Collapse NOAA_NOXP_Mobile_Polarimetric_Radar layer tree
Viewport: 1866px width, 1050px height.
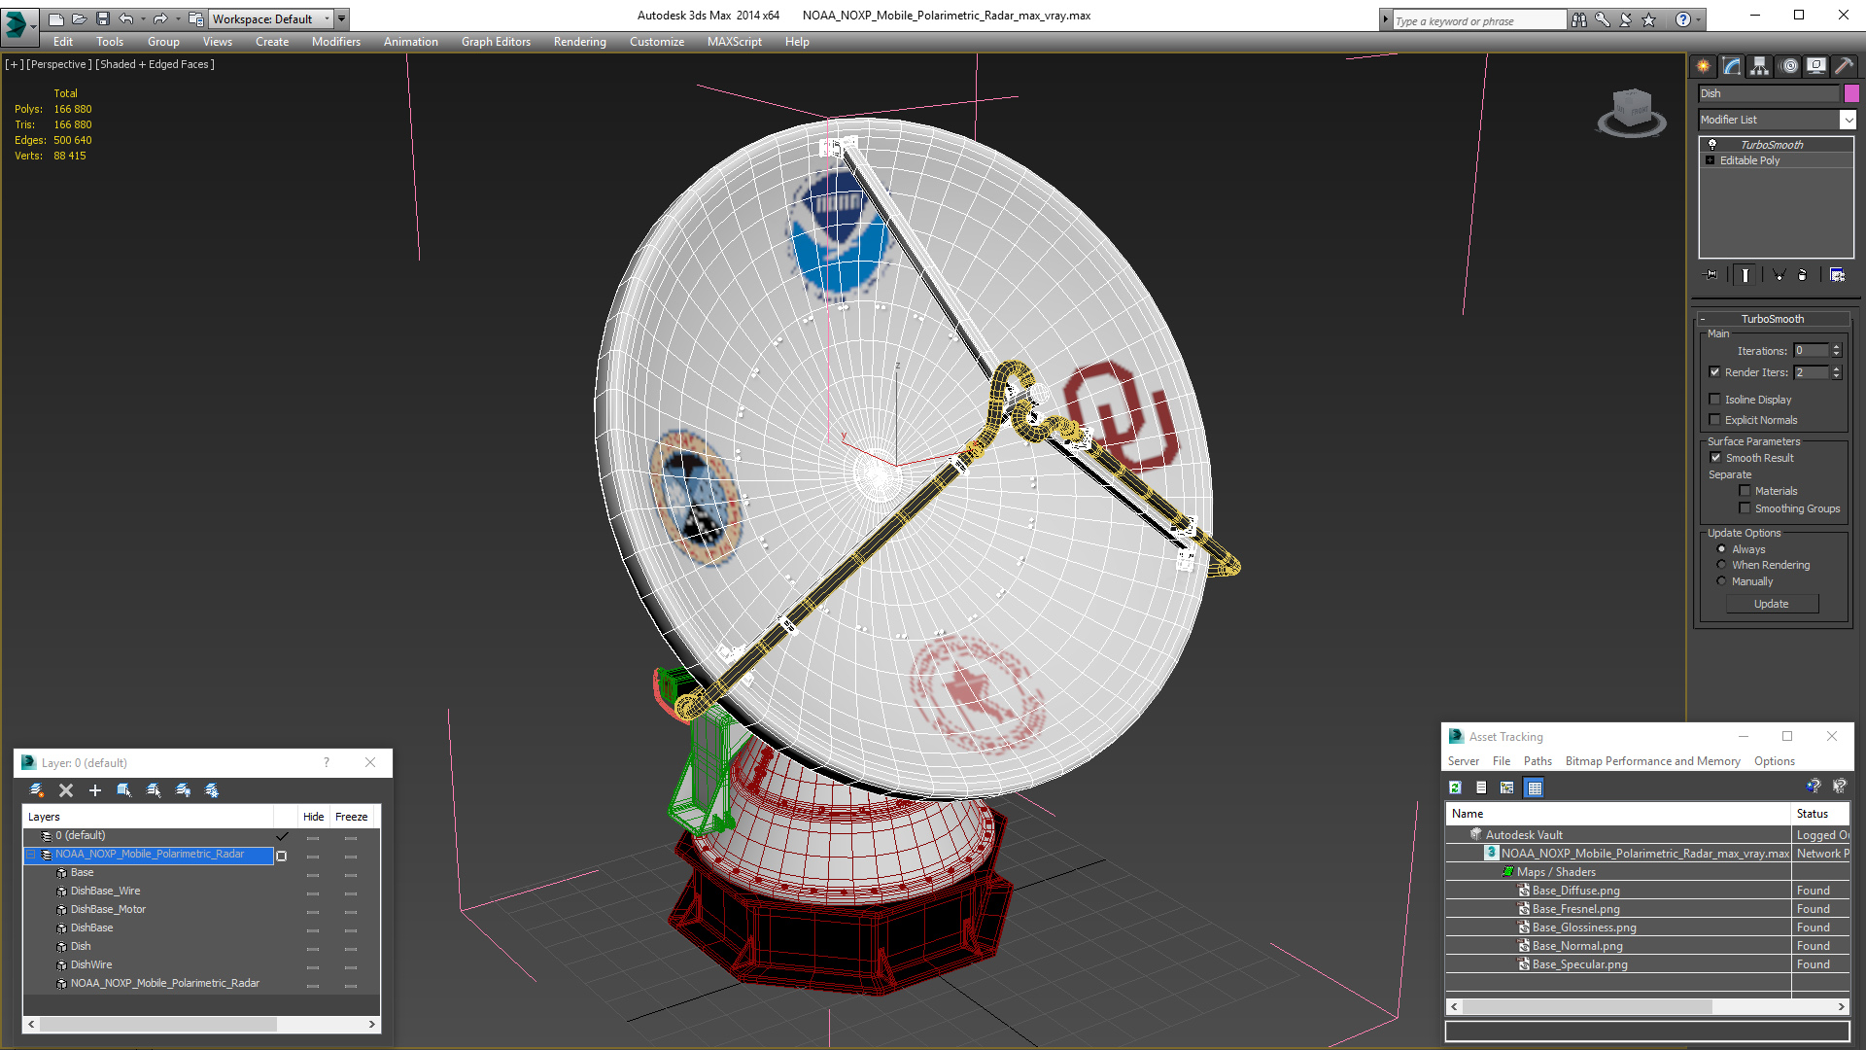pyautogui.click(x=32, y=855)
